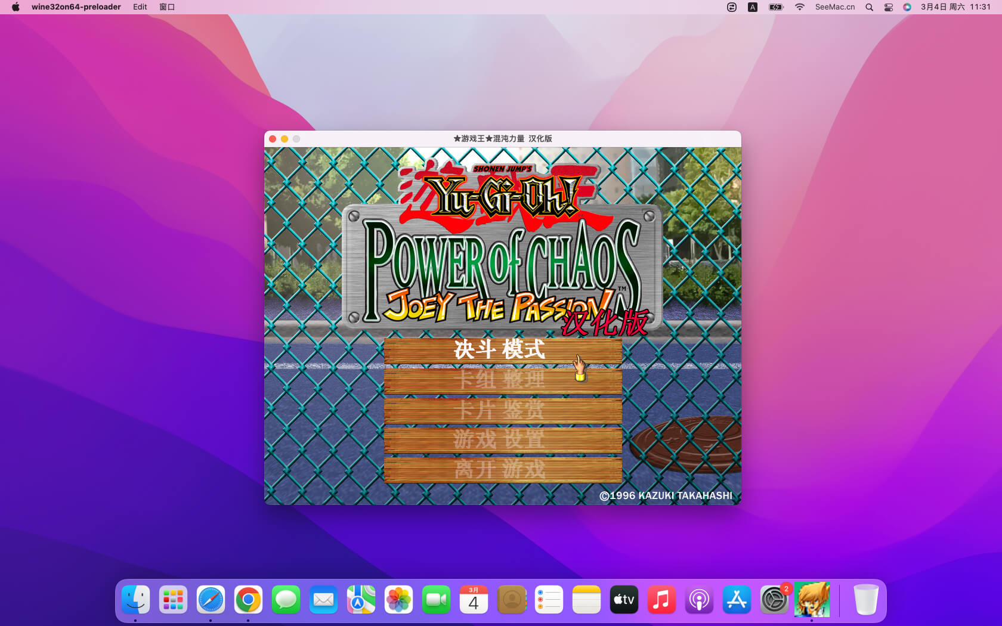Viewport: 1002px width, 626px height.
Task: Open Photos from the Dock
Action: click(398, 599)
